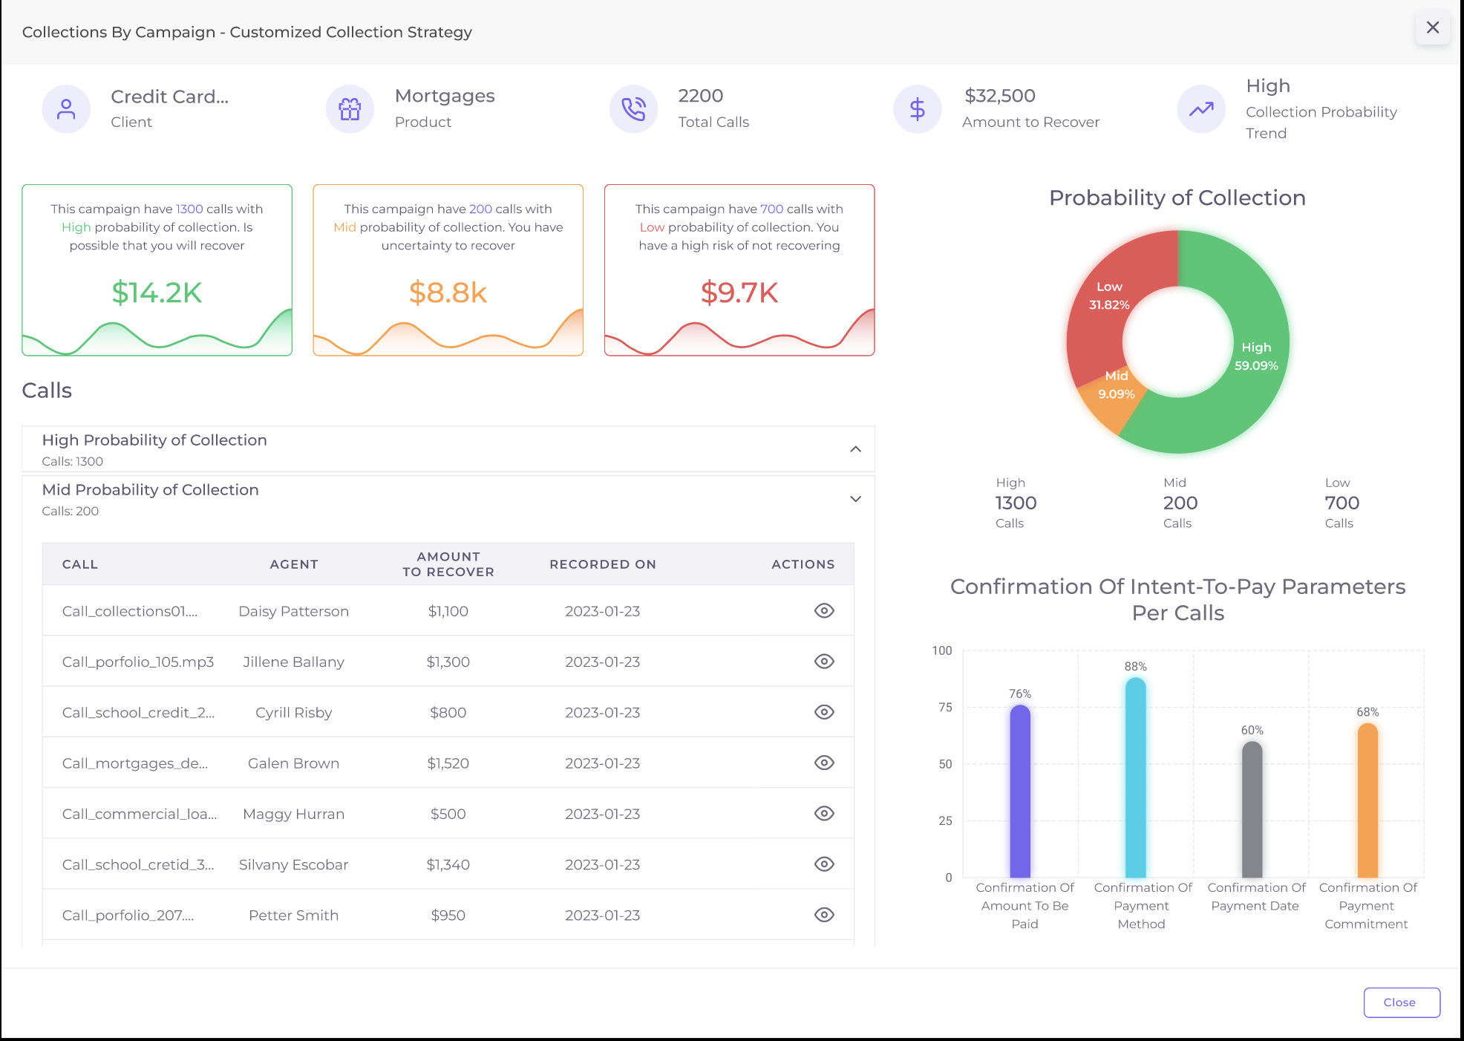Click the High Probability of Collection header
This screenshot has width=1464, height=1041.
point(154,440)
